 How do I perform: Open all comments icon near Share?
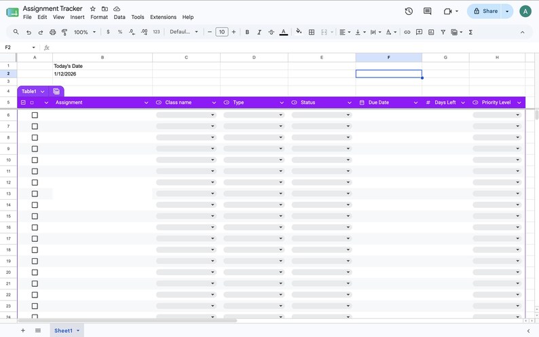(x=427, y=12)
